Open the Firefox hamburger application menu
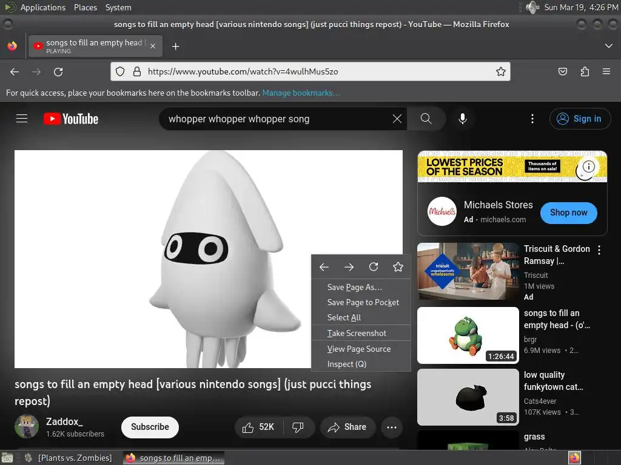 tap(606, 71)
